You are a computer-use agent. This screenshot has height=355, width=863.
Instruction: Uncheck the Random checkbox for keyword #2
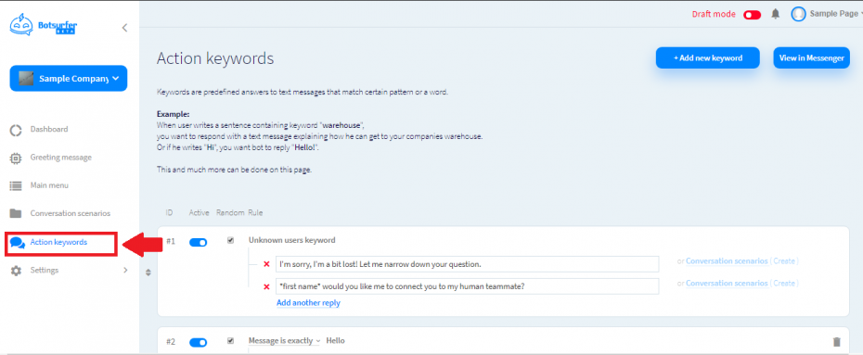[231, 341]
